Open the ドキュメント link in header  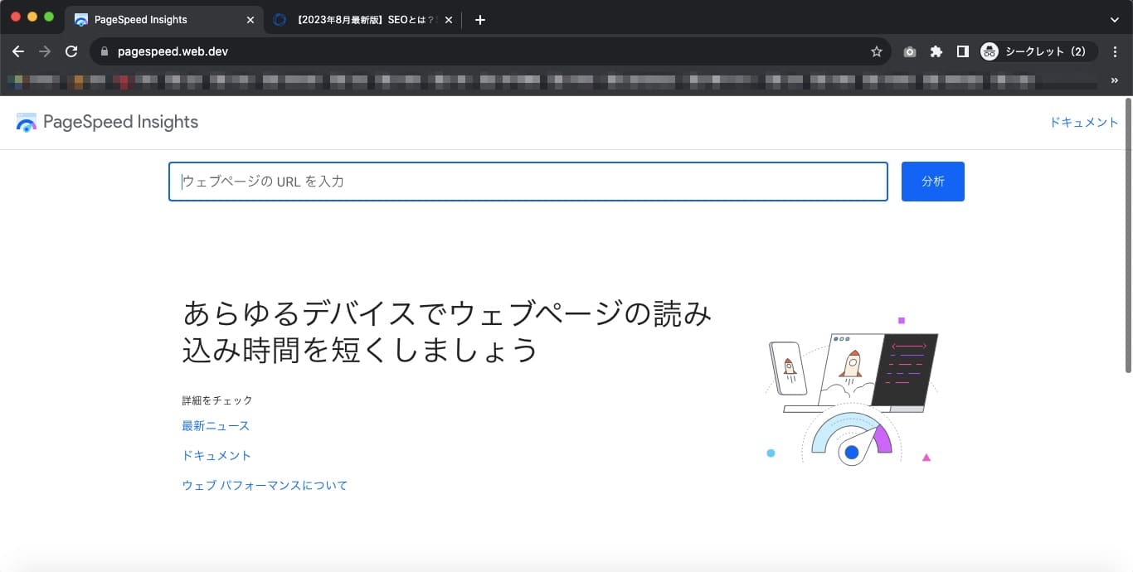coord(1084,122)
